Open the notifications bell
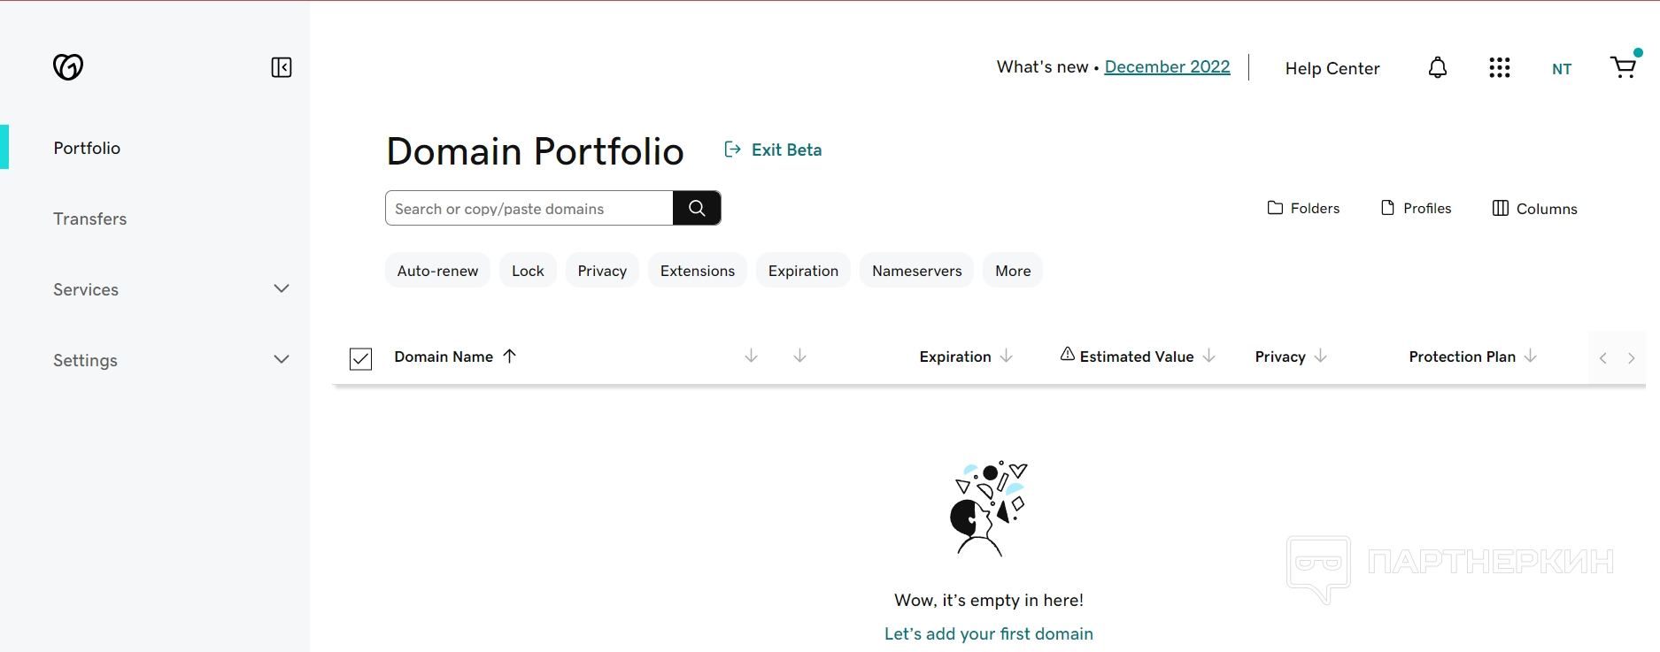Viewport: 1660px width, 652px height. pyautogui.click(x=1438, y=68)
